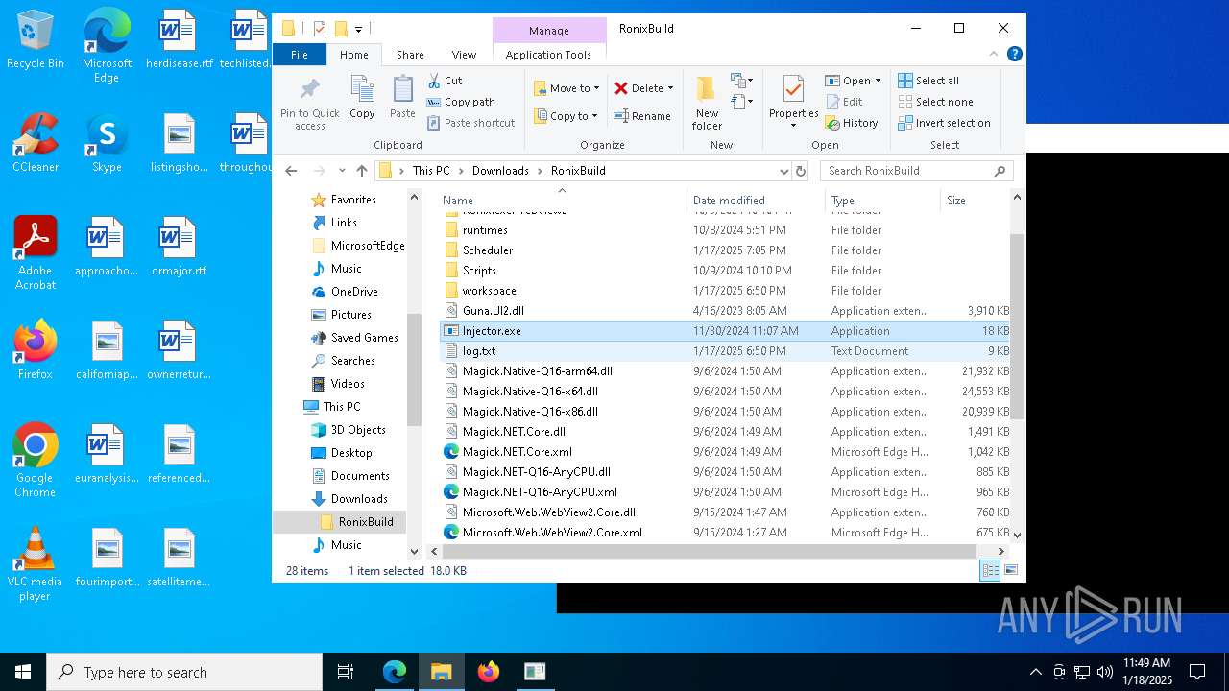Open the Explorer Help icon
The image size is (1229, 691).
[1014, 55]
